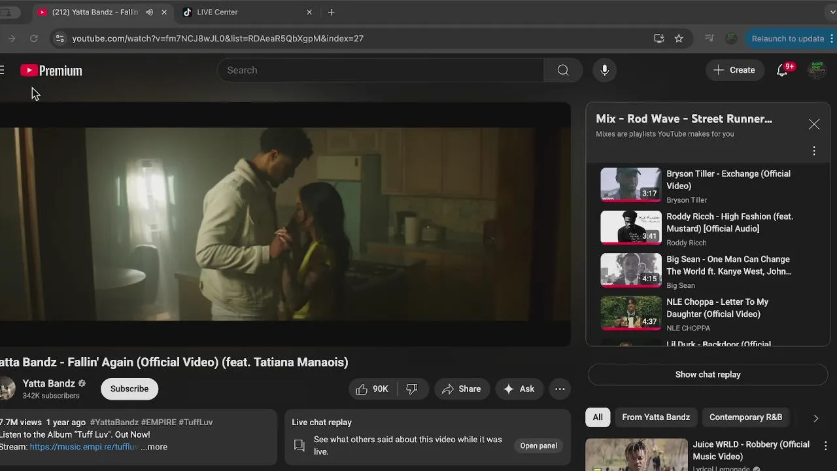Open the notifications bell

point(782,70)
